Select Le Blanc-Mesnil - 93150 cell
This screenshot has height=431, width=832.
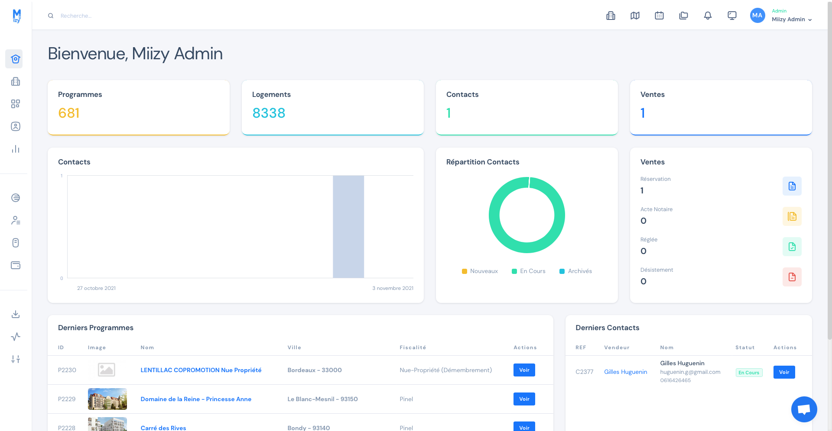coord(322,399)
